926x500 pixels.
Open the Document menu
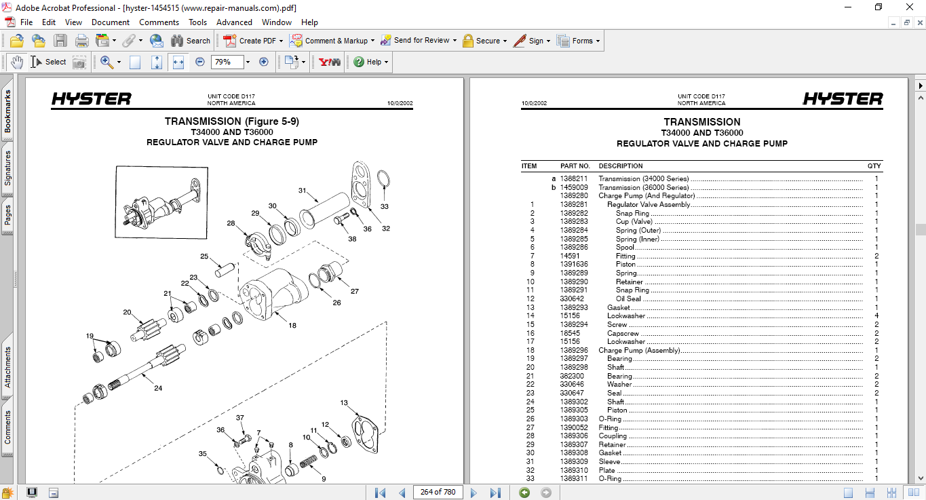coord(111,22)
